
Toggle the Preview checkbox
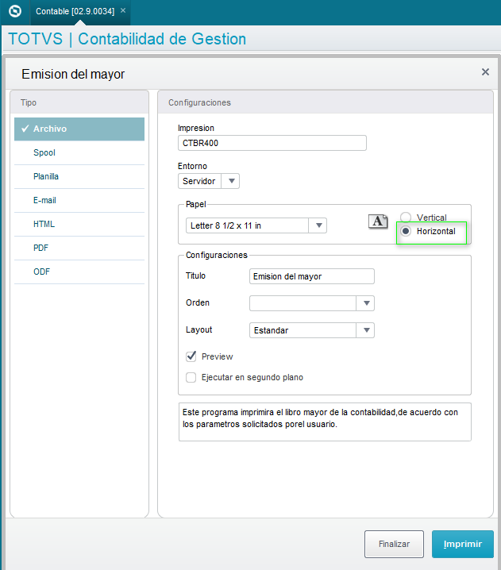click(191, 356)
